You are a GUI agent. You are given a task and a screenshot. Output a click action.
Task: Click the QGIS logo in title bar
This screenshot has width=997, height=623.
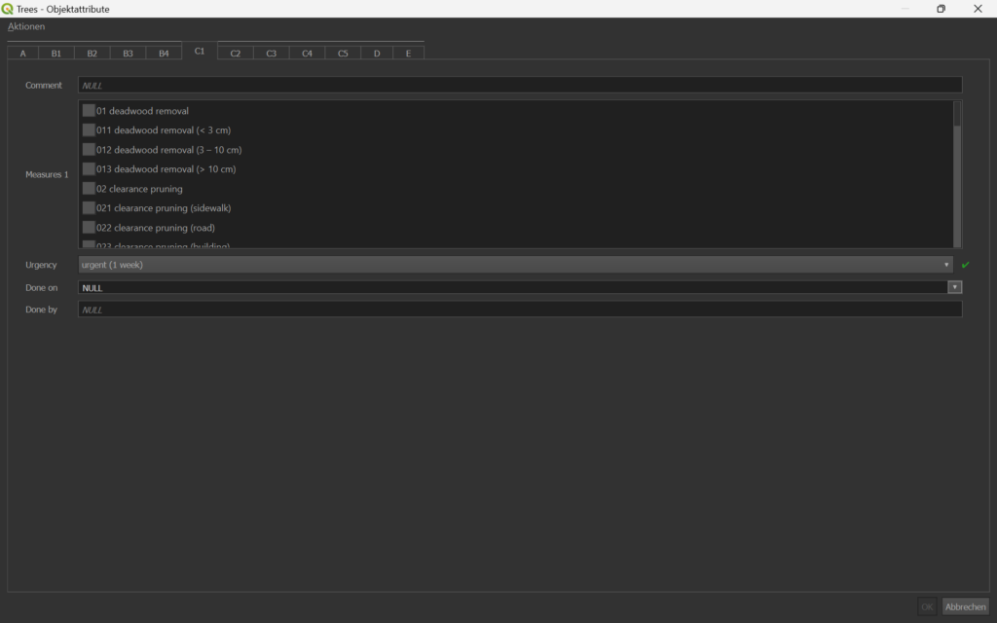click(8, 9)
